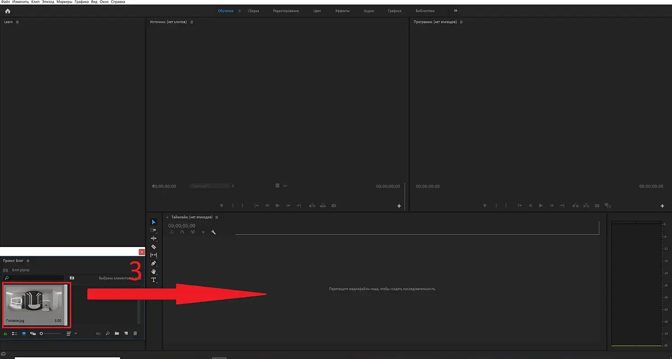Switch to Цвет workspace

point(317,11)
